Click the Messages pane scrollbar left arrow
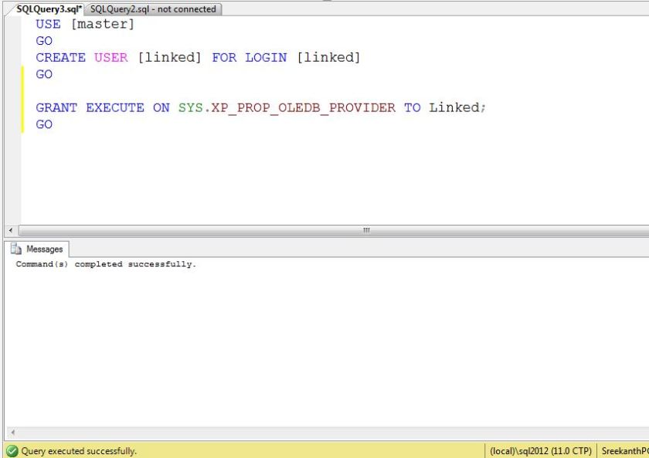Screen dimensions: 649x458 10,434
